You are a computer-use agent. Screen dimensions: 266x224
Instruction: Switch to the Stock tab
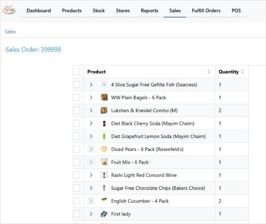tap(99, 11)
